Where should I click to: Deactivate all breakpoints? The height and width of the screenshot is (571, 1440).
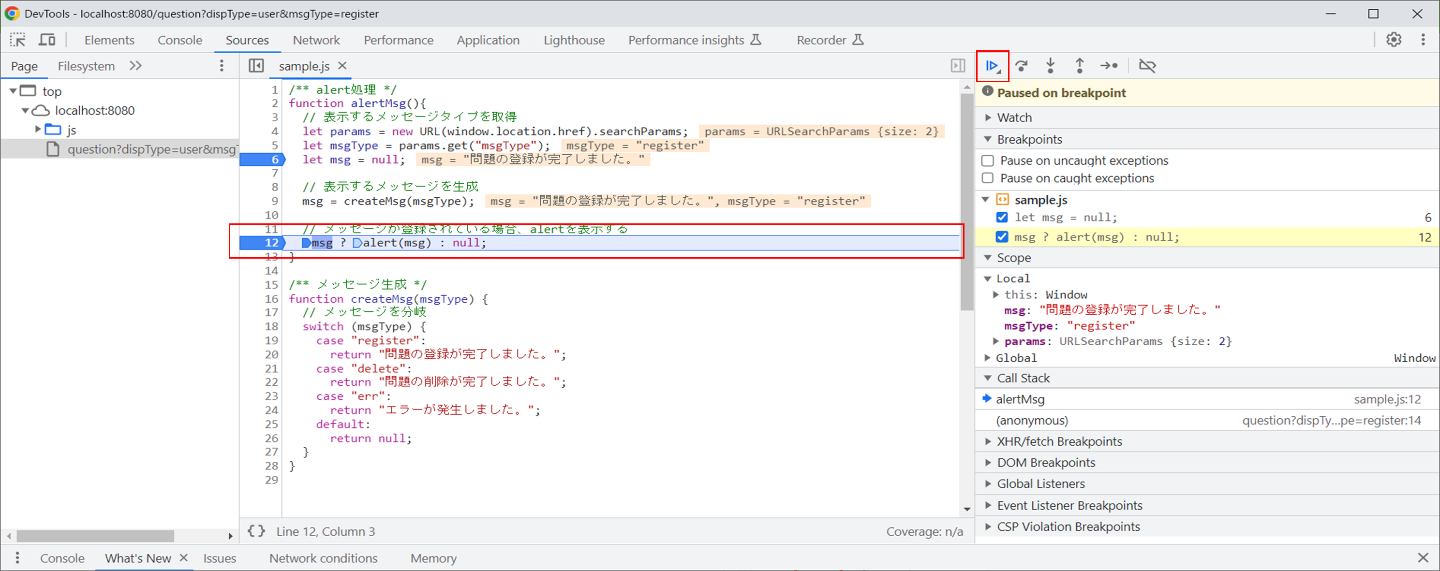(x=1148, y=65)
